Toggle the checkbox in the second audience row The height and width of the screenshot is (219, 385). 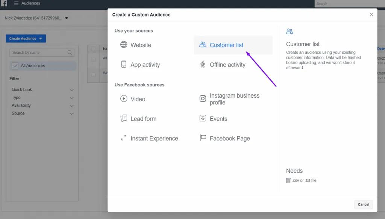tap(93, 74)
